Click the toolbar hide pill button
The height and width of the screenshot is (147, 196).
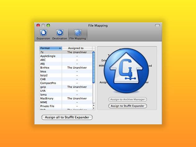pos(157,25)
